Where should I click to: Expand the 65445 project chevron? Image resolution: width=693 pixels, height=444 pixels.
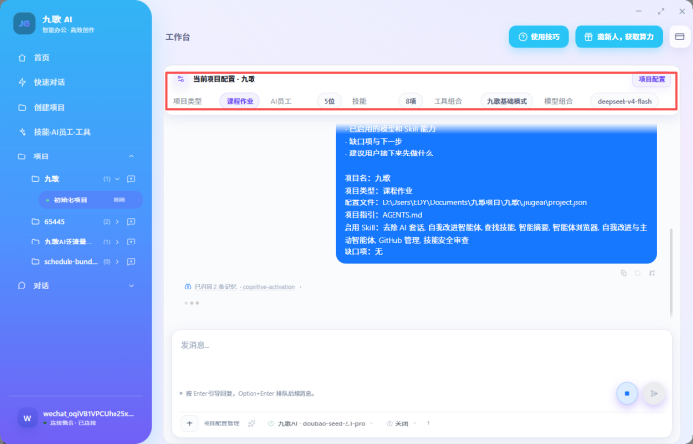[117, 222]
